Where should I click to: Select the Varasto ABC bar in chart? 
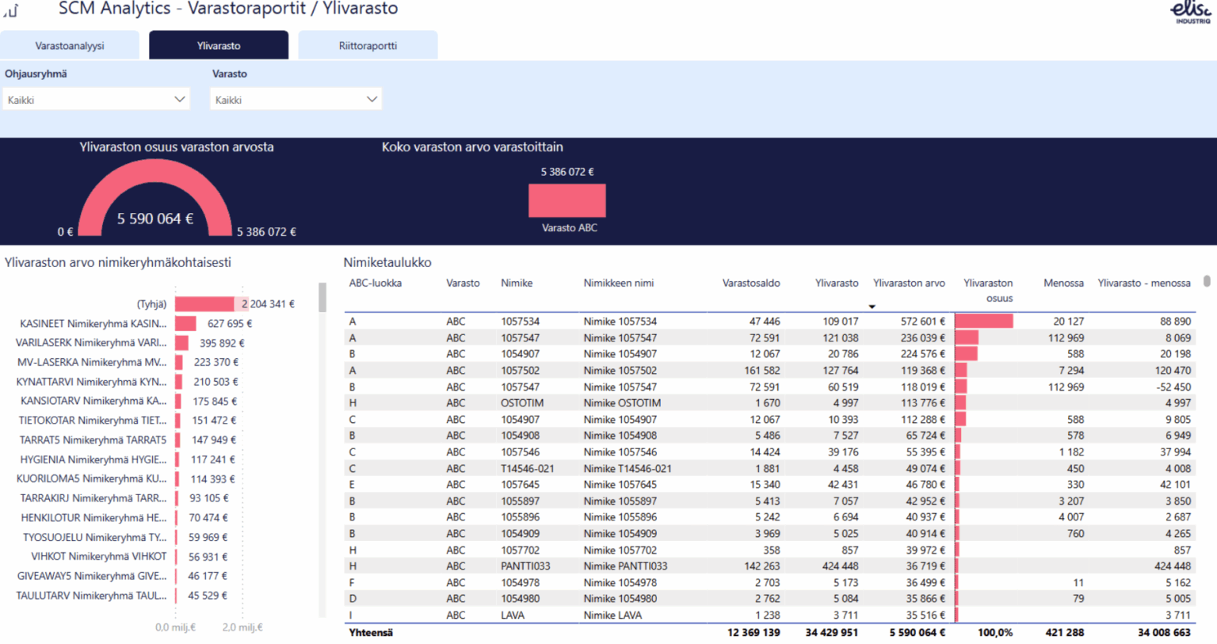pos(567,200)
